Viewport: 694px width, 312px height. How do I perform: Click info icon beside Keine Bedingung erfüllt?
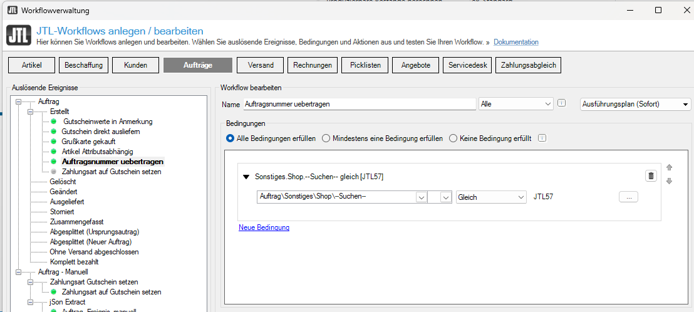click(542, 138)
